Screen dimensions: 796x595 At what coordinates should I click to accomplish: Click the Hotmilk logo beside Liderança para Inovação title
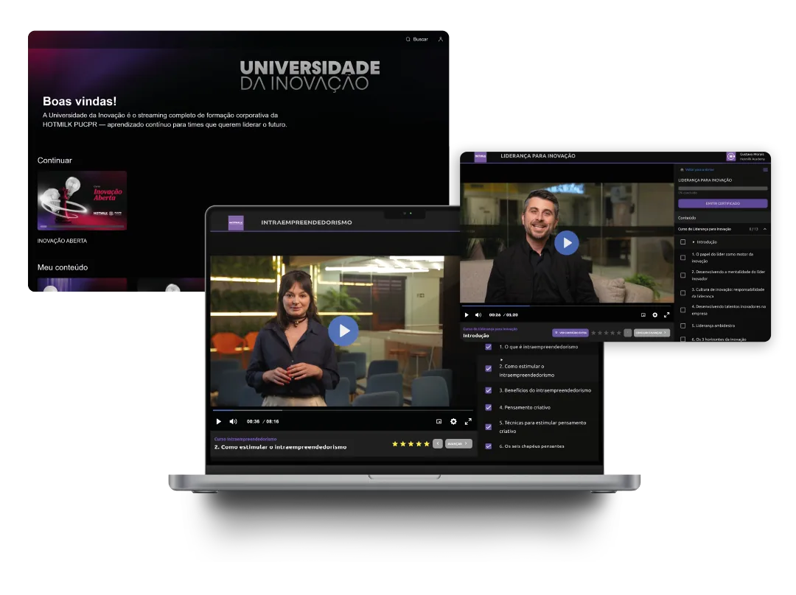coord(481,156)
